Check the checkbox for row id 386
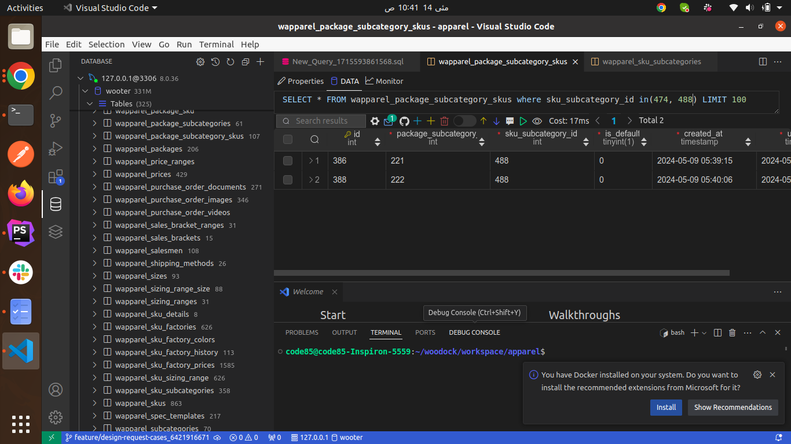Image resolution: width=791 pixels, height=444 pixels. [x=288, y=161]
